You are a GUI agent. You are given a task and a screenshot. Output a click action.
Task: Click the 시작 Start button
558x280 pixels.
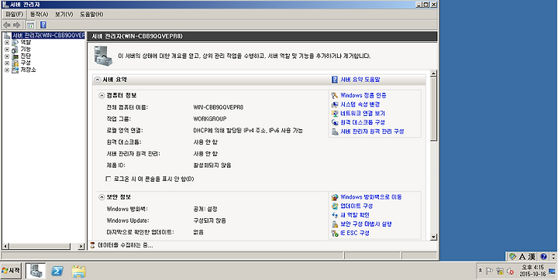[x=12, y=271]
